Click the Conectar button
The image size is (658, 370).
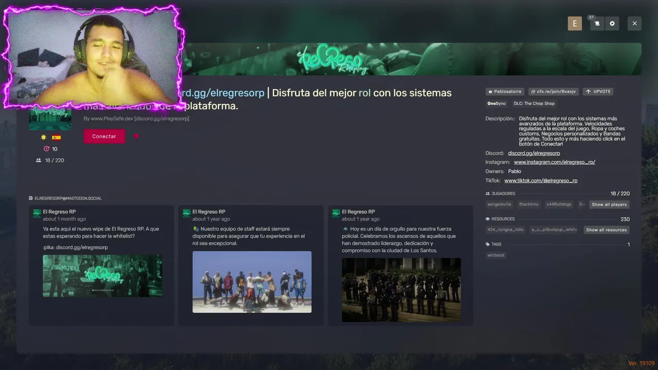pyautogui.click(x=104, y=136)
